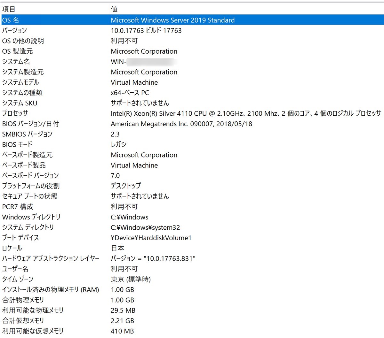Select the OS の他の説明 row
Image resolution: width=384 pixels, height=338 pixels.
192,41
